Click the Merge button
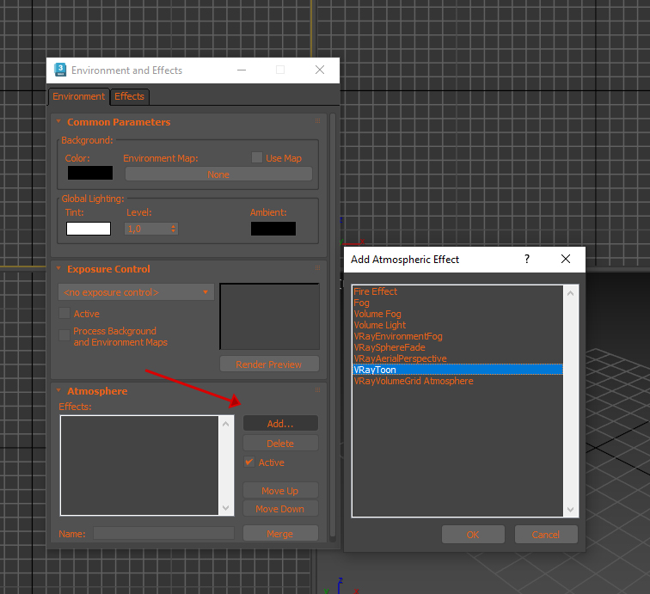The width and height of the screenshot is (650, 594). tap(280, 534)
